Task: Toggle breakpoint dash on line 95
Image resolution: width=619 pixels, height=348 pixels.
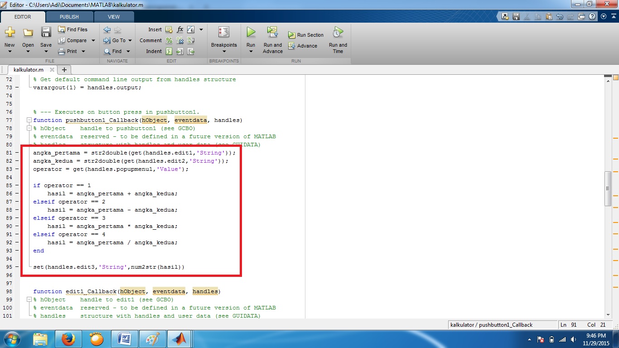Action: coord(17,267)
